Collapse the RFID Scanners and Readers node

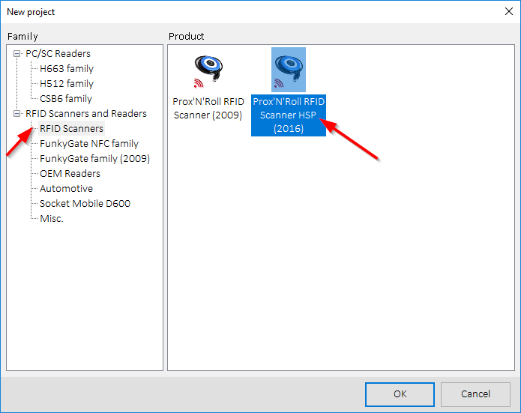point(16,114)
